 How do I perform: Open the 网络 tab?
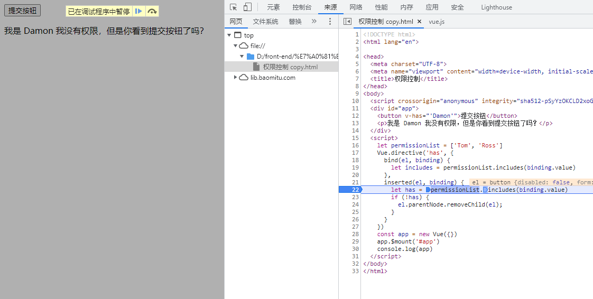[x=356, y=7]
